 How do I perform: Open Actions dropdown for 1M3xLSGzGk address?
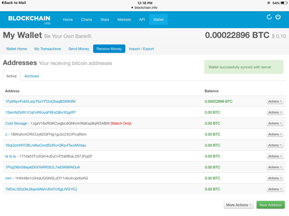coord(275,189)
